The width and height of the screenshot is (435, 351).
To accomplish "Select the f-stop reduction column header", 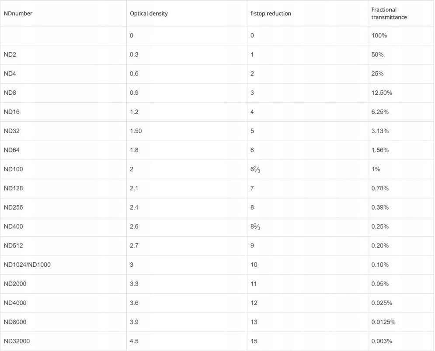I will [x=271, y=14].
